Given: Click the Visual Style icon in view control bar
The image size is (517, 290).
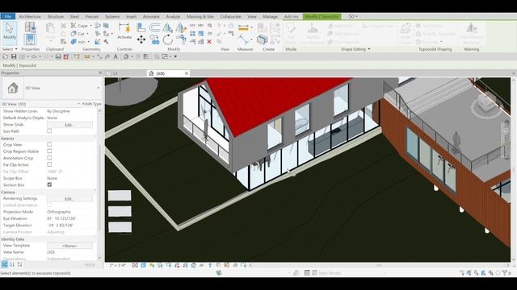Looking at the screenshot, I should click(x=143, y=265).
